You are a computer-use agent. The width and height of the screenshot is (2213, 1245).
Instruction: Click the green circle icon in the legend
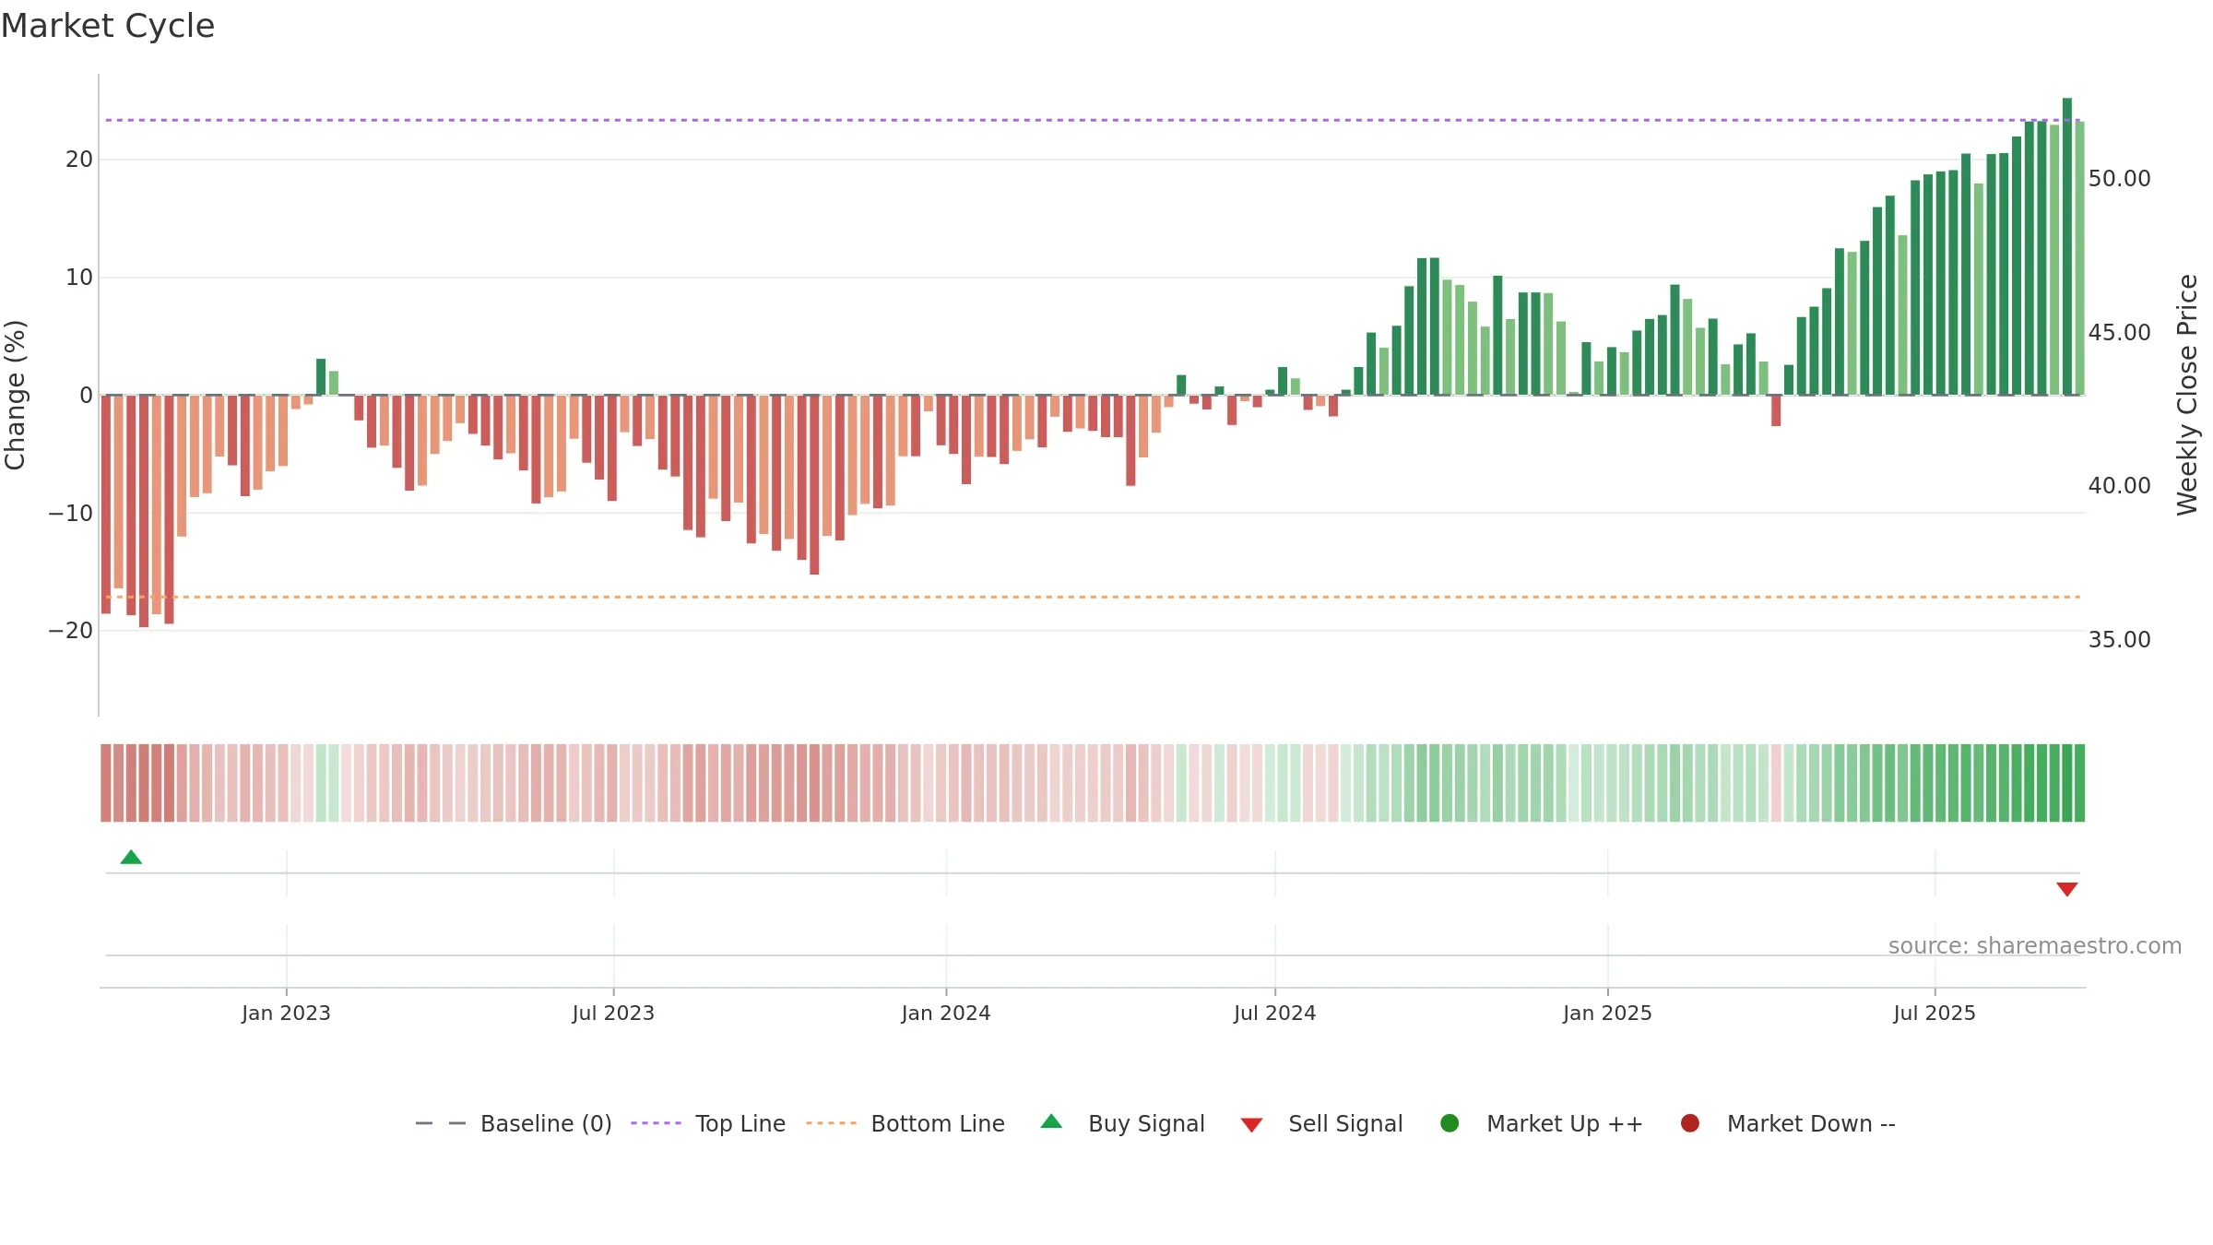(1450, 1122)
